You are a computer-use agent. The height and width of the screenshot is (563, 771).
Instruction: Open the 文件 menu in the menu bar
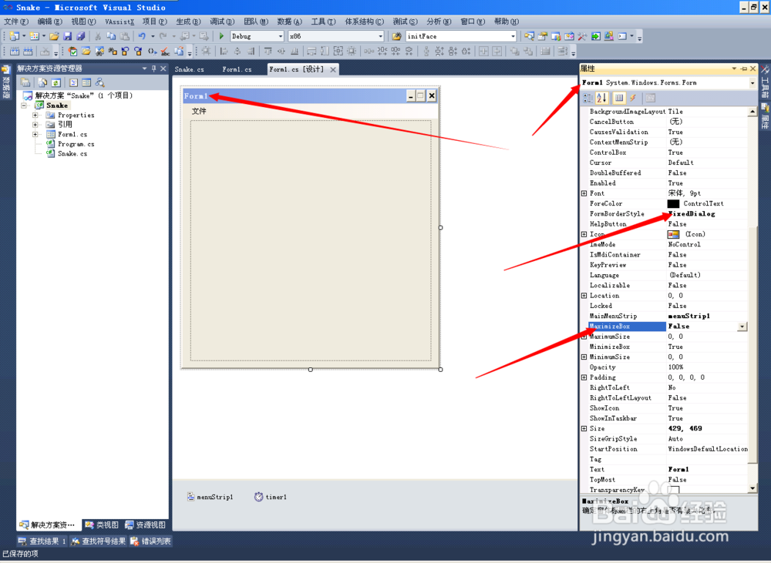[x=16, y=22]
